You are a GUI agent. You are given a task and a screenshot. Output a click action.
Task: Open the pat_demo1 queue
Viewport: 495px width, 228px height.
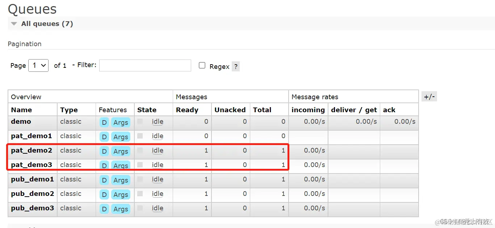[x=32, y=136]
